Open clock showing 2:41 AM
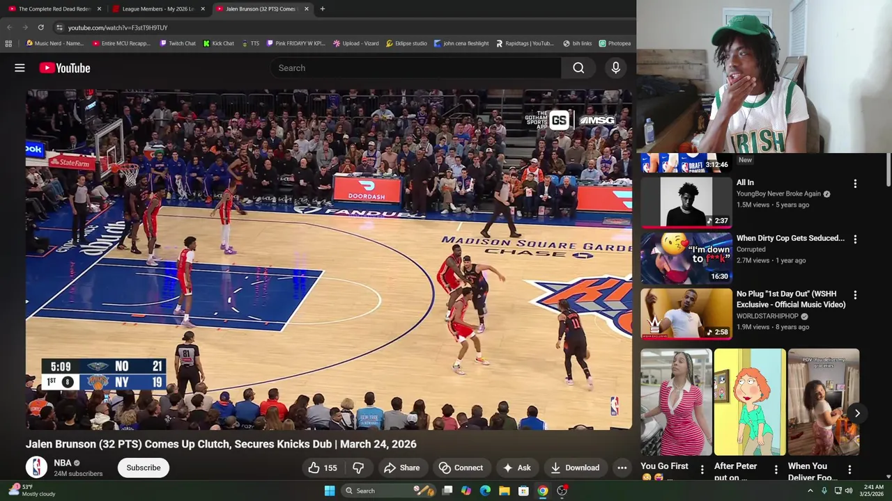892x501 pixels. click(873, 491)
